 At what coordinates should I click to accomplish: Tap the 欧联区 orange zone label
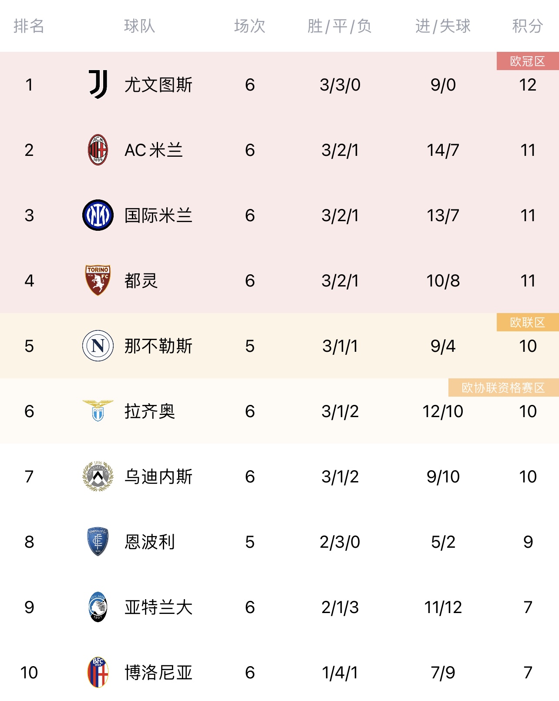coord(528,322)
